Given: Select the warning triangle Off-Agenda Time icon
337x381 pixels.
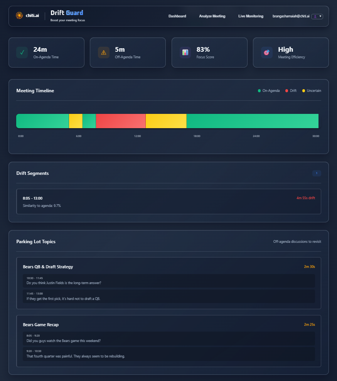Looking at the screenshot, I should pyautogui.click(x=103, y=52).
